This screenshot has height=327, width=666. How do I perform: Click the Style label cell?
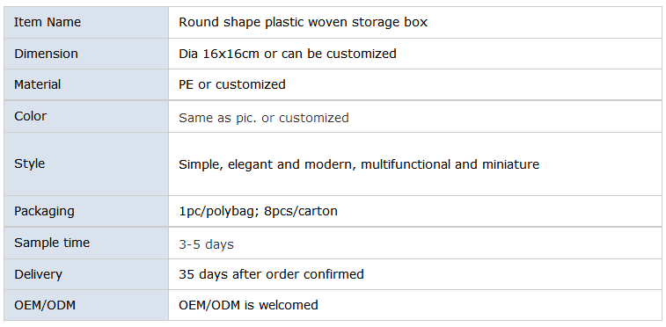(x=86, y=163)
